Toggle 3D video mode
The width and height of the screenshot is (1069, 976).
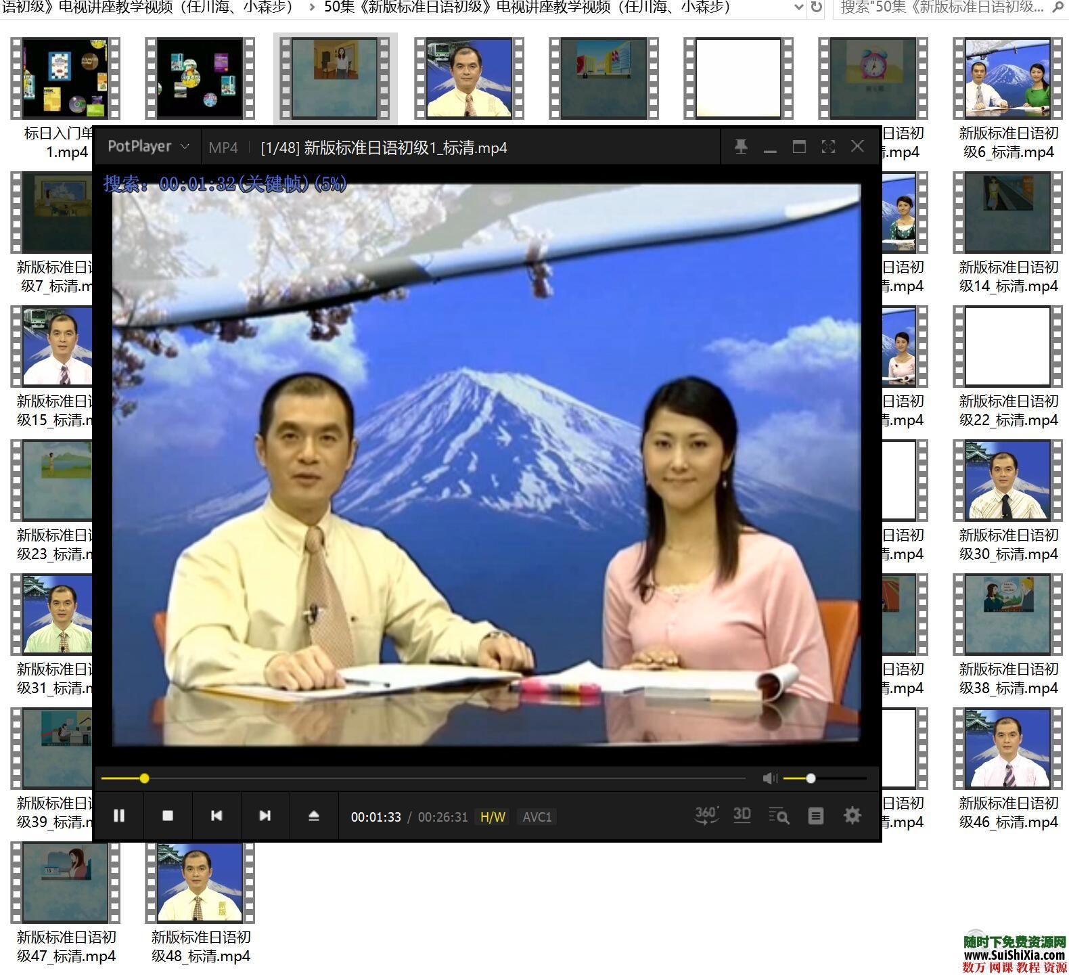[742, 816]
